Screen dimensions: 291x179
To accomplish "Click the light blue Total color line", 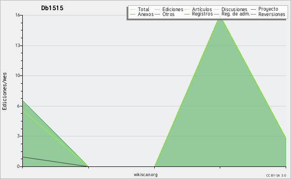I will (x=133, y=9).
